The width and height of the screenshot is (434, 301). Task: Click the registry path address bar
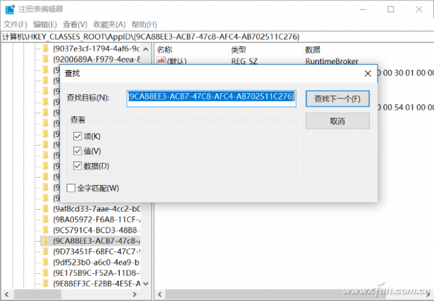(217, 36)
